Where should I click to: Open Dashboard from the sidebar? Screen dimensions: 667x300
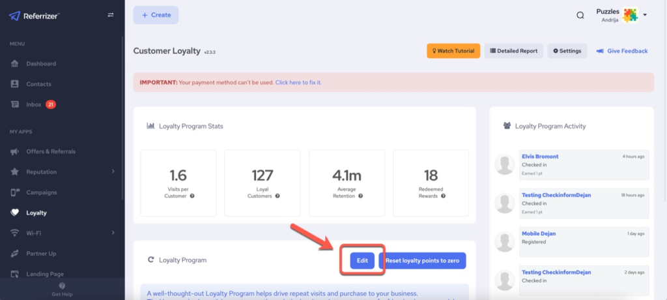coord(41,64)
